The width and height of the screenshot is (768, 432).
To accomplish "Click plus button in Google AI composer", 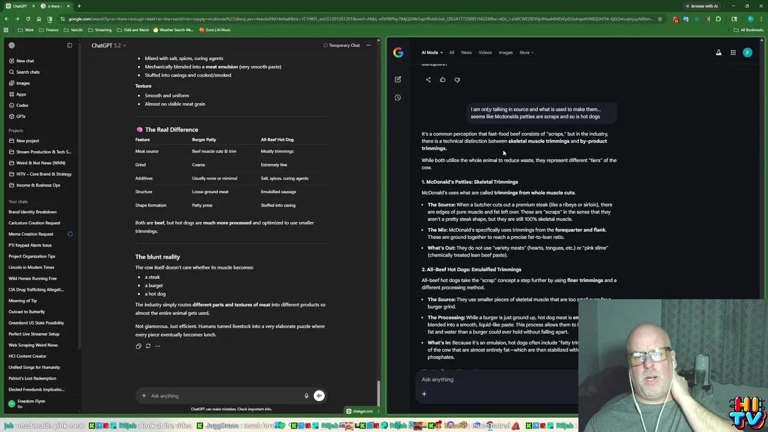I will (x=424, y=394).
